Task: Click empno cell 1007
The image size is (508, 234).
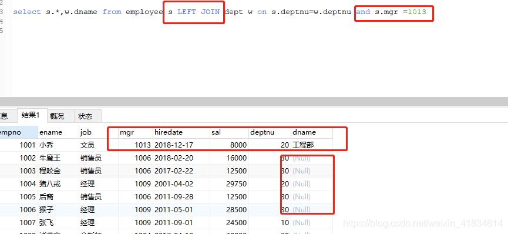Action: (x=19, y=223)
